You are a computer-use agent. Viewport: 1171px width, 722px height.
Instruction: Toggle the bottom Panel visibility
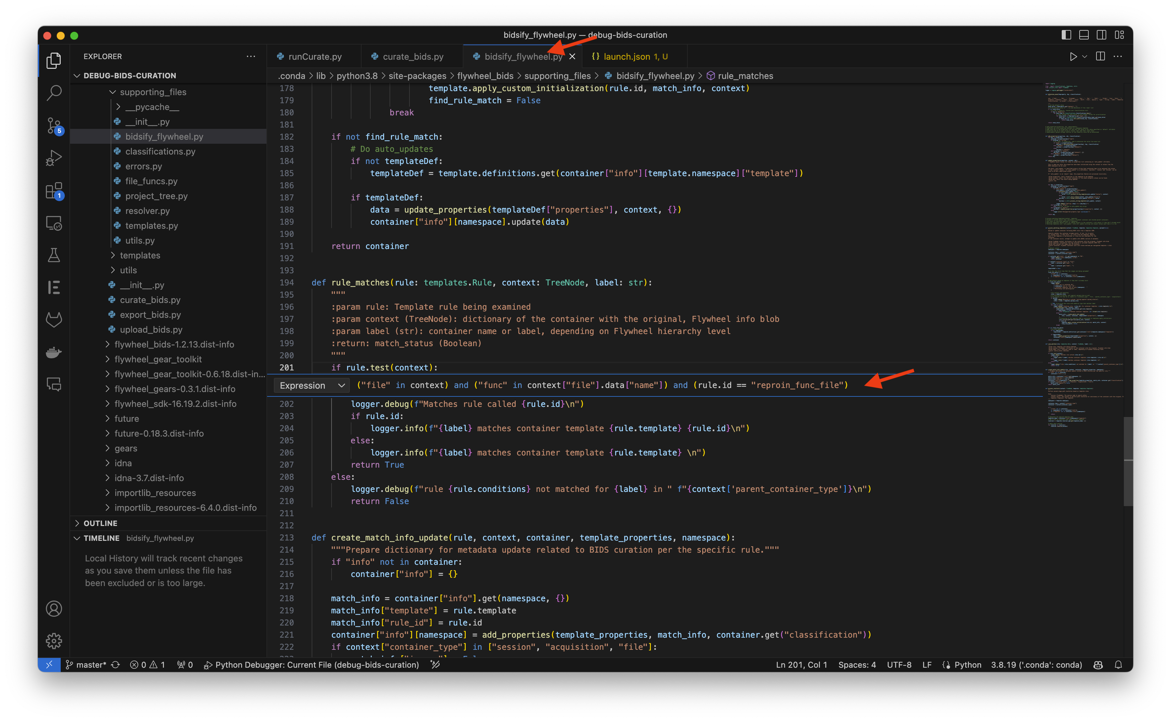[1084, 35]
